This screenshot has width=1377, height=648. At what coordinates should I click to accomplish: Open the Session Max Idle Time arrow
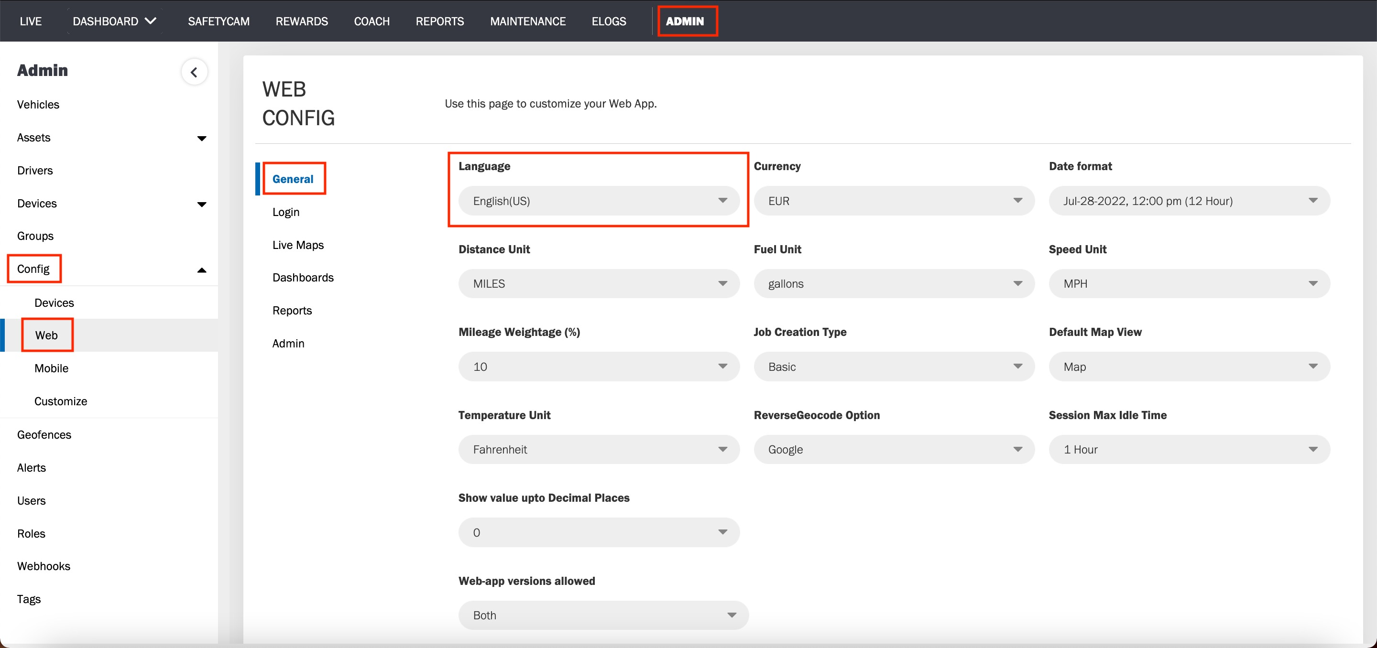pos(1313,449)
